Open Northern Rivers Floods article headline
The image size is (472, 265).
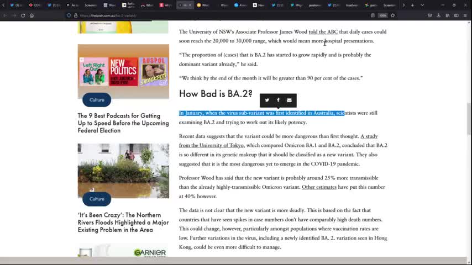point(123,222)
